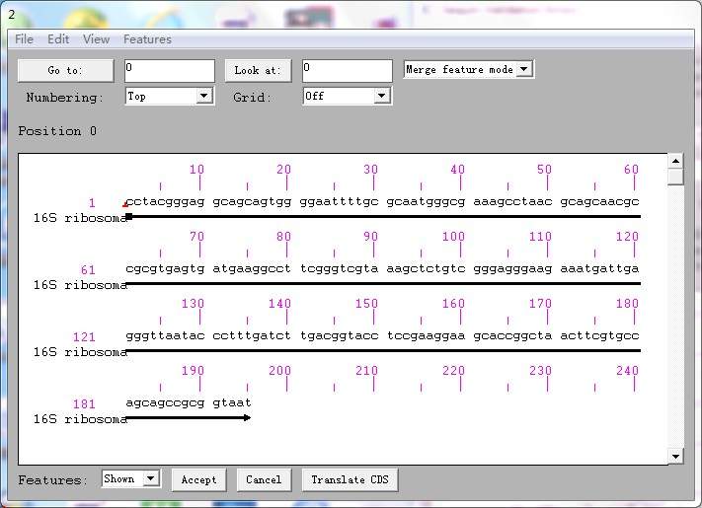Click ruler number 100
702x508 pixels.
pyautogui.click(x=453, y=237)
